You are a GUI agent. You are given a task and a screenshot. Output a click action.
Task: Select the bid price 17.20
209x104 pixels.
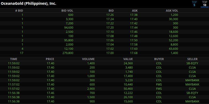point(110,28)
